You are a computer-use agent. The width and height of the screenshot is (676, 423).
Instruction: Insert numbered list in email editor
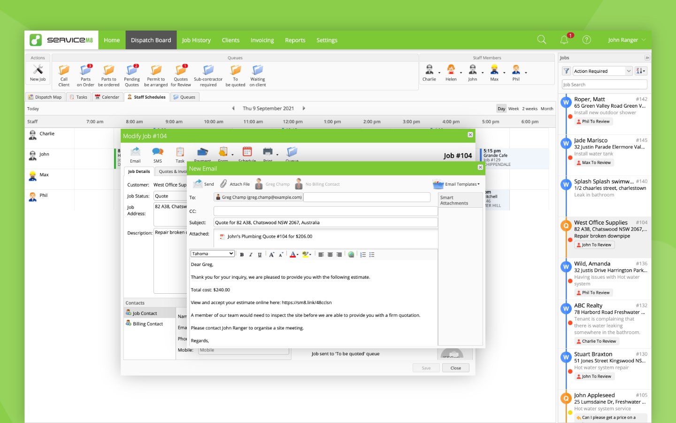[x=363, y=255]
